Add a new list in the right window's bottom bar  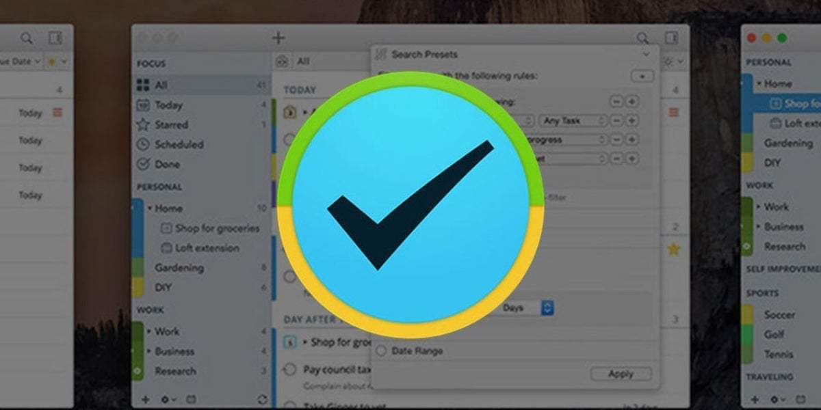(754, 399)
